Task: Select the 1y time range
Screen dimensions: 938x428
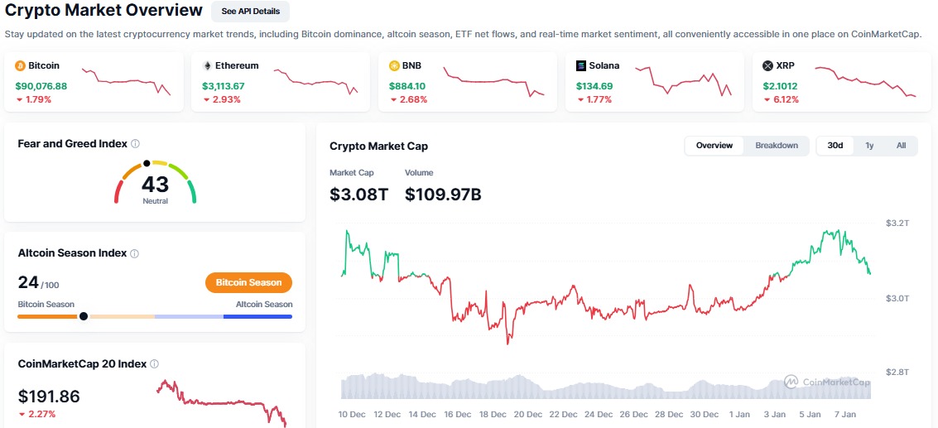Action: (869, 146)
